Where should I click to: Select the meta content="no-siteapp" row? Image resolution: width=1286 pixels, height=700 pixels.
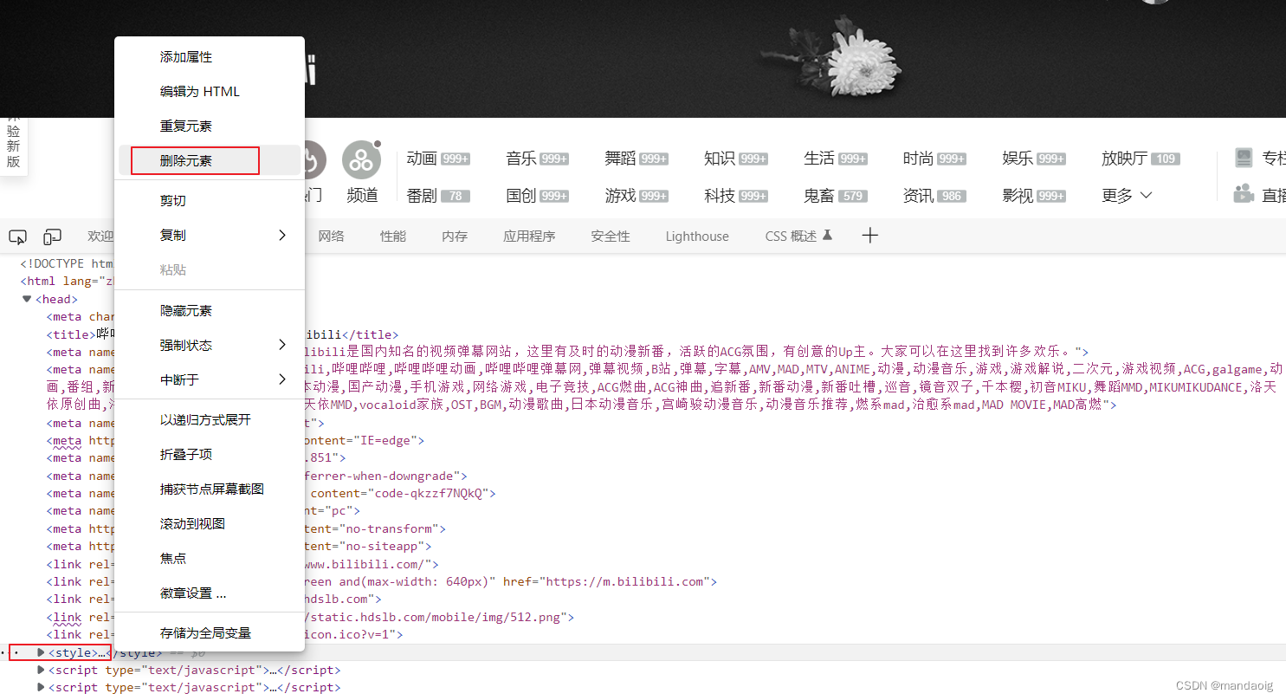pos(643,546)
